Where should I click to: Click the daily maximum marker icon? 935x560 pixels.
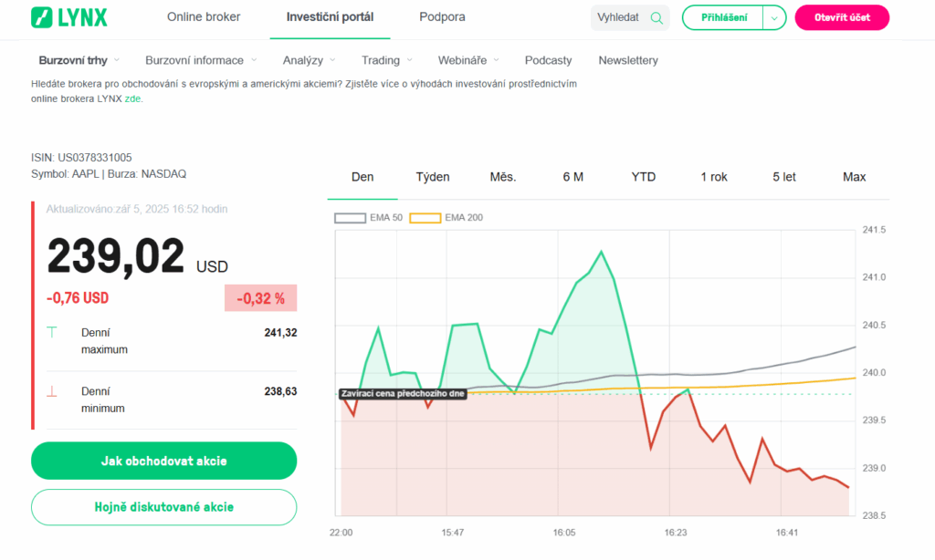coord(52,333)
